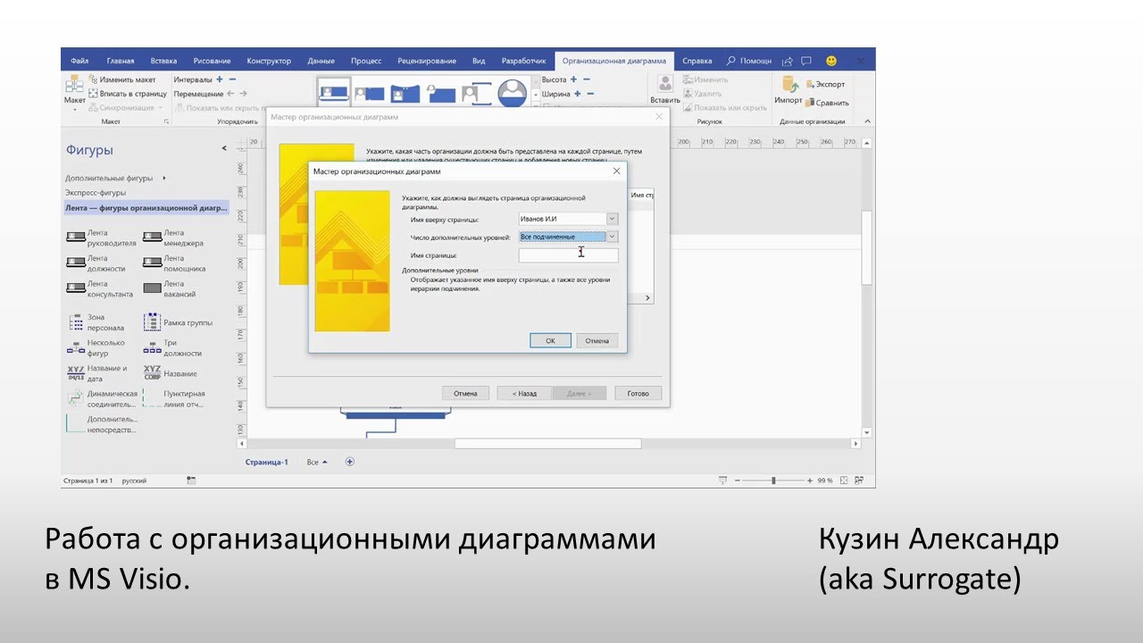Click the zoom slider handle
1143x643 pixels.
point(773,480)
